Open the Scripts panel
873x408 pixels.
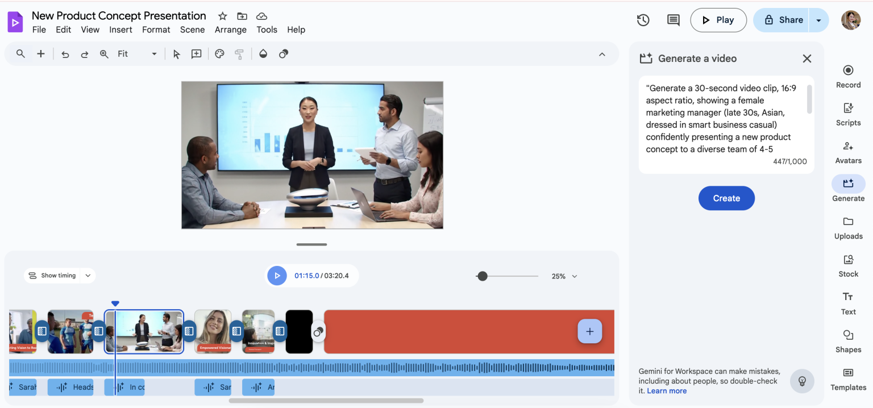(x=848, y=114)
